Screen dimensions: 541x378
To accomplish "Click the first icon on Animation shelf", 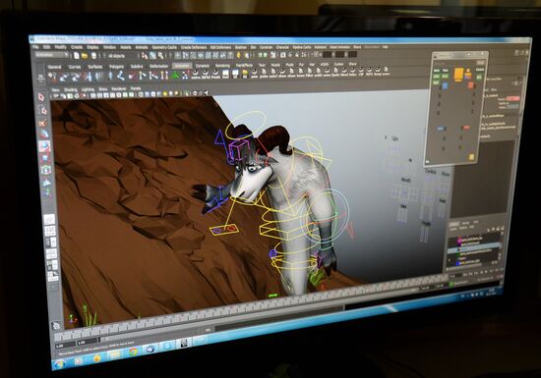I will click(x=53, y=77).
